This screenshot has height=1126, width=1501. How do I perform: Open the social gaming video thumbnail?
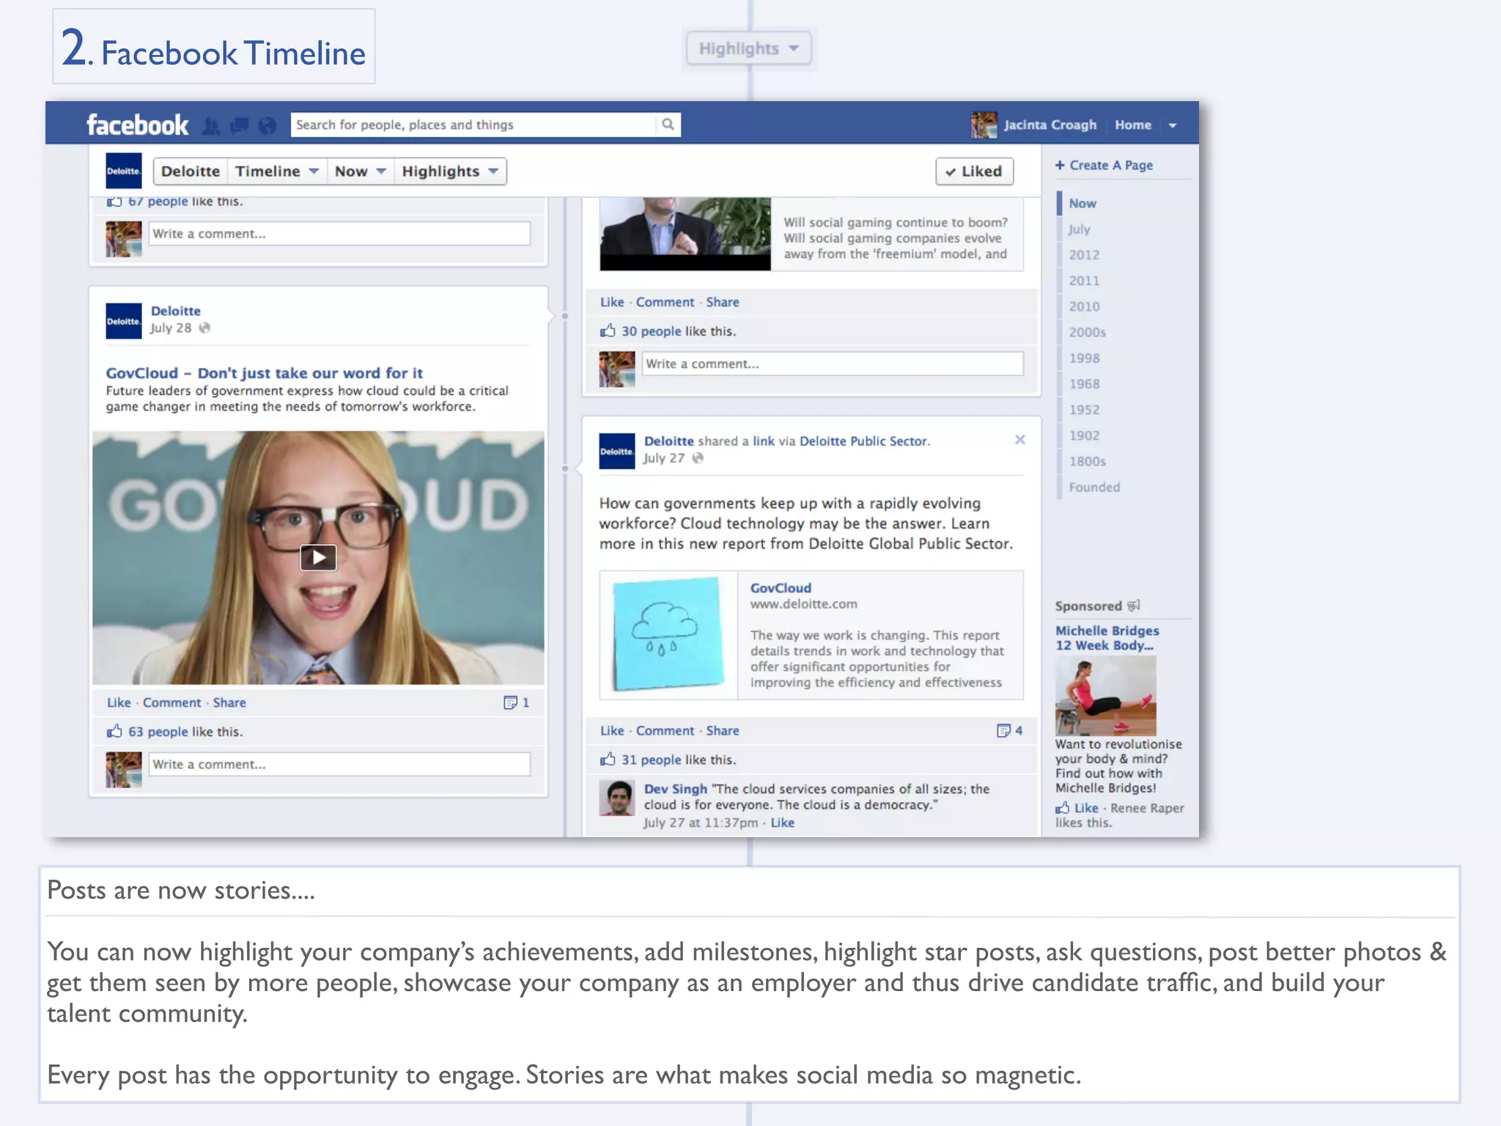685,234
